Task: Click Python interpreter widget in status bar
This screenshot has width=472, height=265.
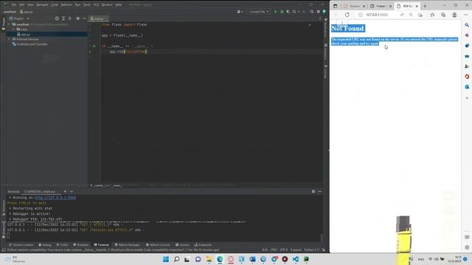Action: [311, 250]
